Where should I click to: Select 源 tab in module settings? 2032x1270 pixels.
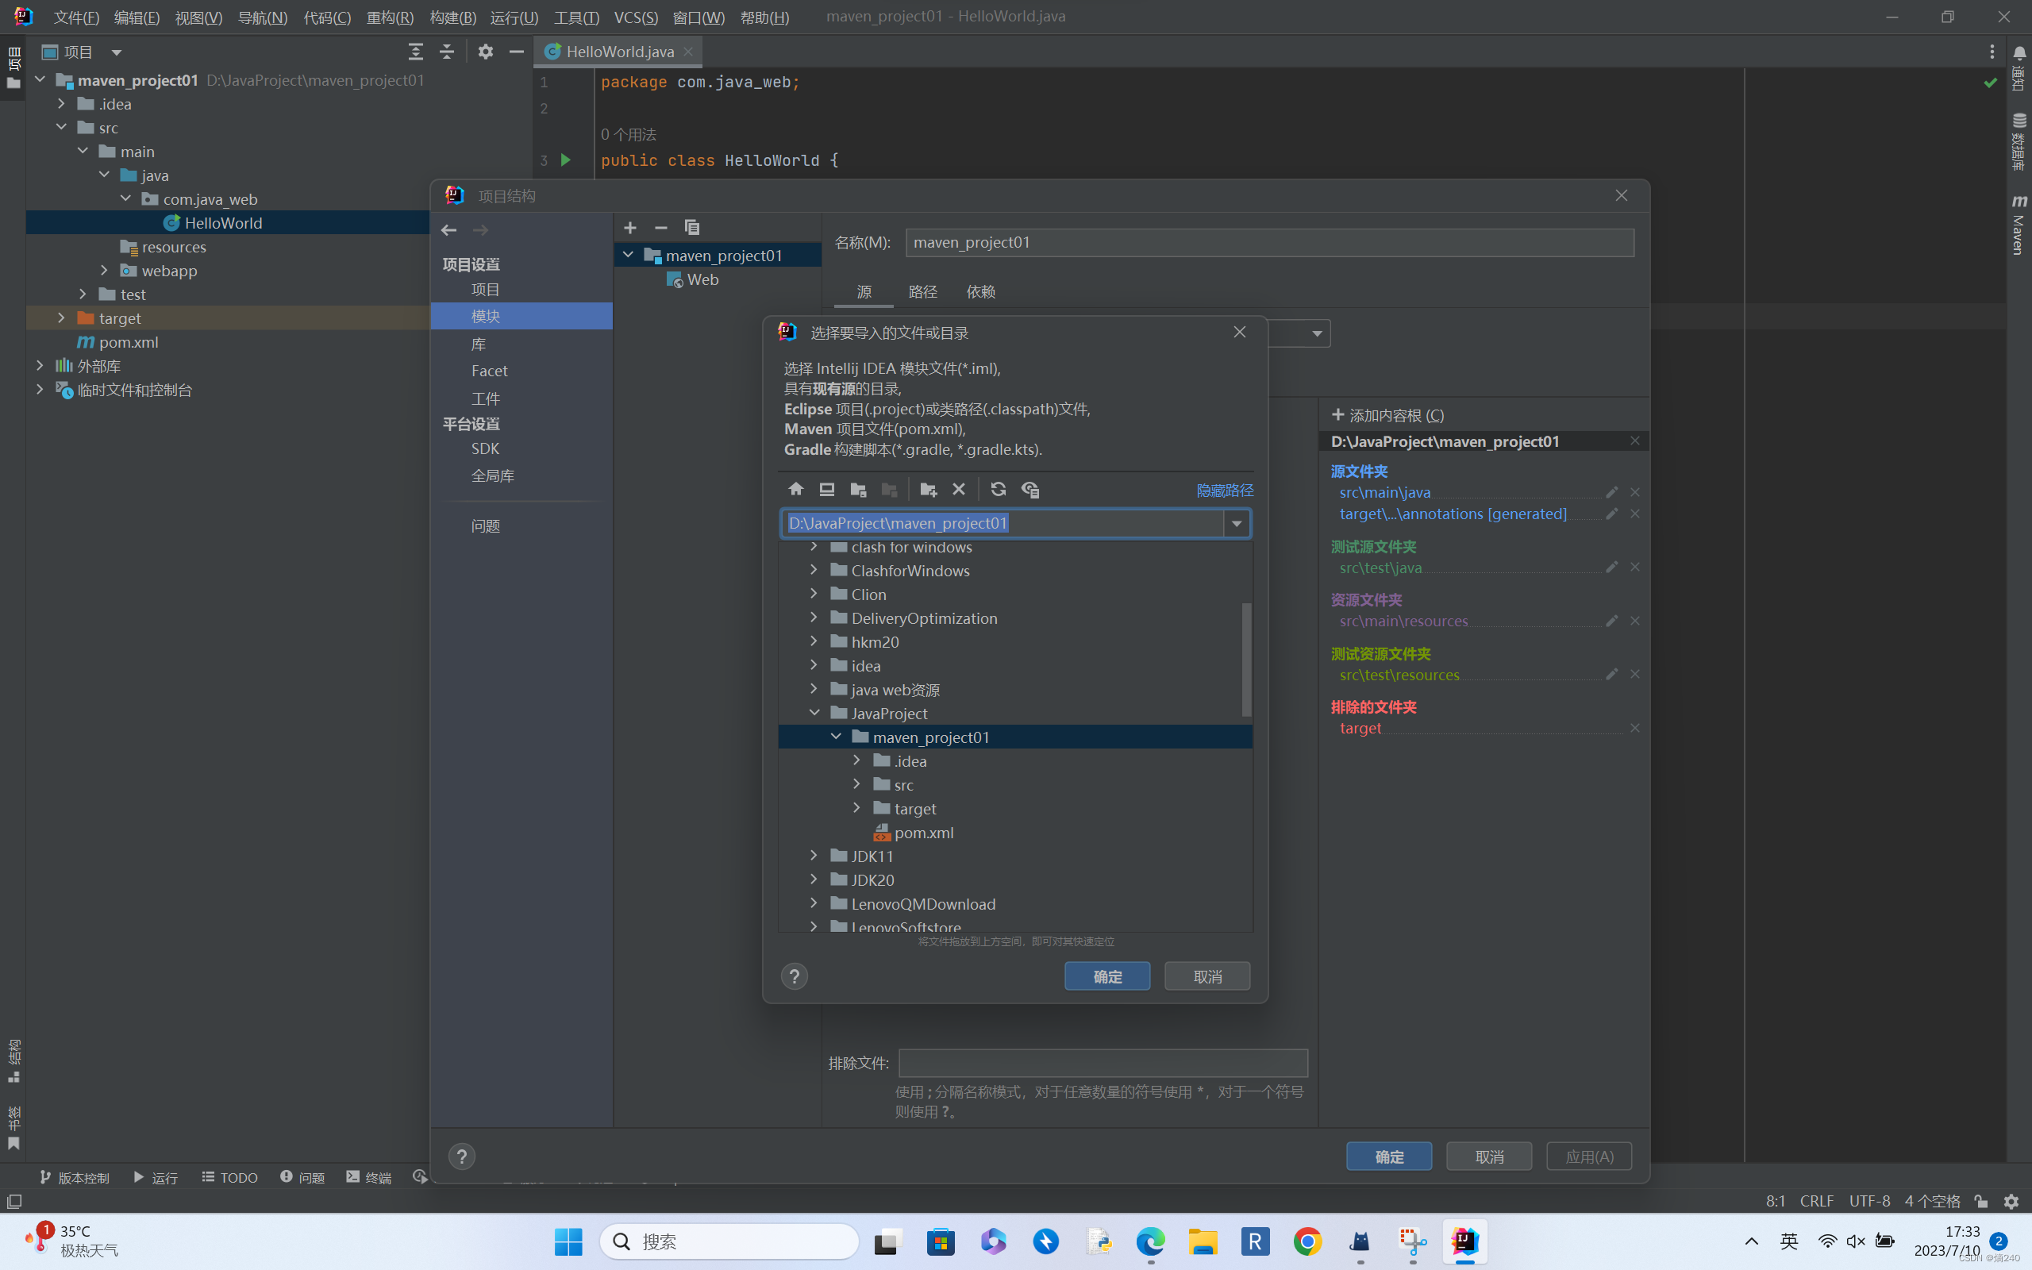pos(864,291)
